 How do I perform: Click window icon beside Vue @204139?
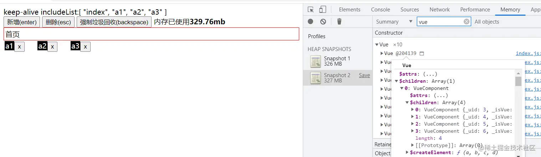tap(422, 54)
